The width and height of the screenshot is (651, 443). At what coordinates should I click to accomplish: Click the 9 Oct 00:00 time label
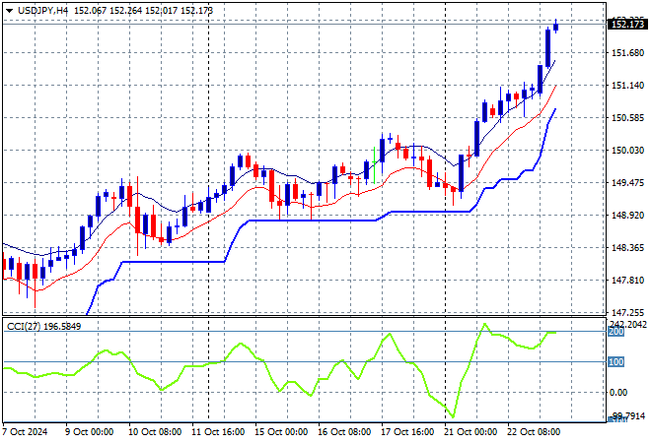click(89, 432)
